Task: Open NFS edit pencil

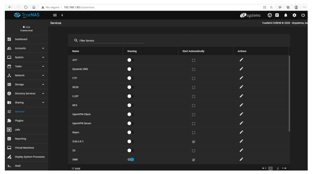Action: tap(241, 105)
